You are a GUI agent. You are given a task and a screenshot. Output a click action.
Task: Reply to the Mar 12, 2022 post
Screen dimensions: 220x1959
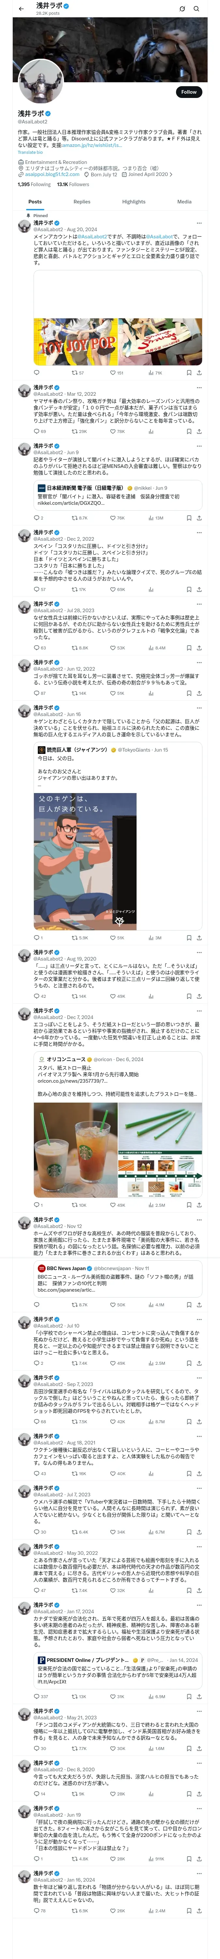click(37, 431)
